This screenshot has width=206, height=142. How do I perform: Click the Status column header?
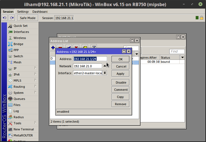170,58
